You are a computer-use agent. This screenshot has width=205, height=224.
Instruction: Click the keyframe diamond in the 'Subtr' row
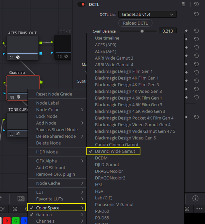186,81
